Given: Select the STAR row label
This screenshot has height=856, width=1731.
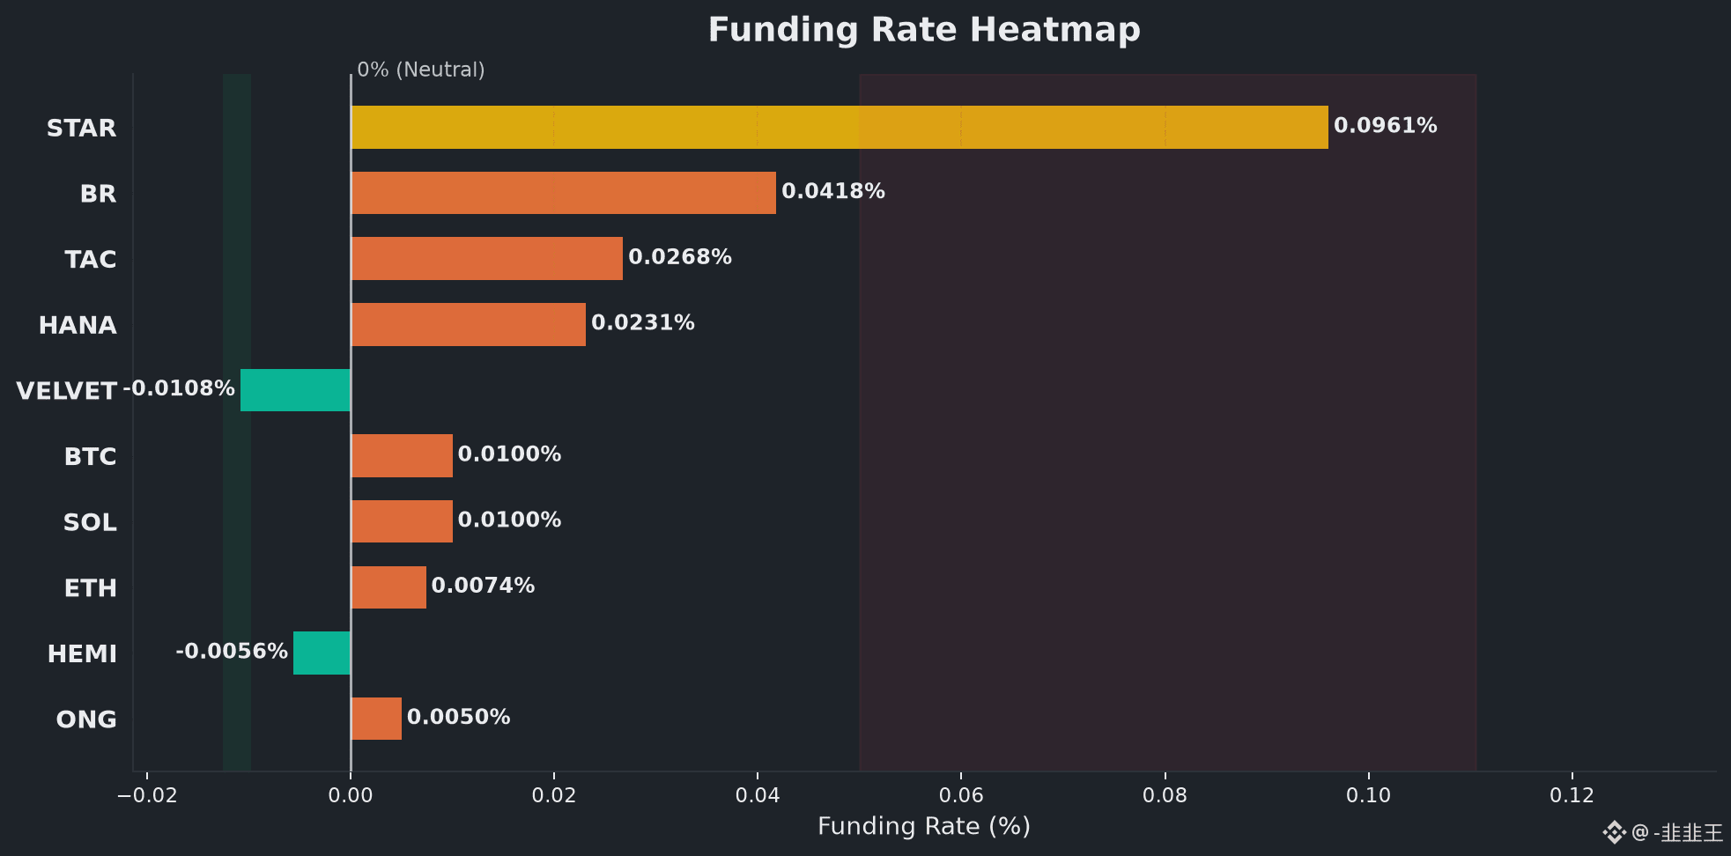Looking at the screenshot, I should pos(81,129).
